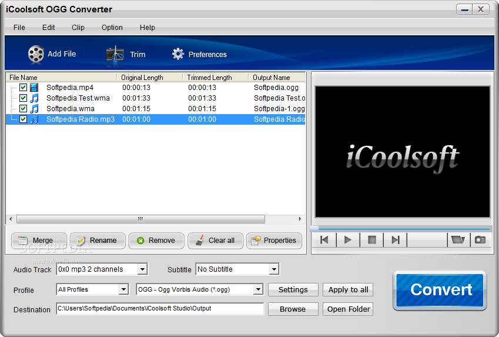The height and width of the screenshot is (337, 499).
Task: Expand the Subtitle dropdown
Action: coord(274,269)
